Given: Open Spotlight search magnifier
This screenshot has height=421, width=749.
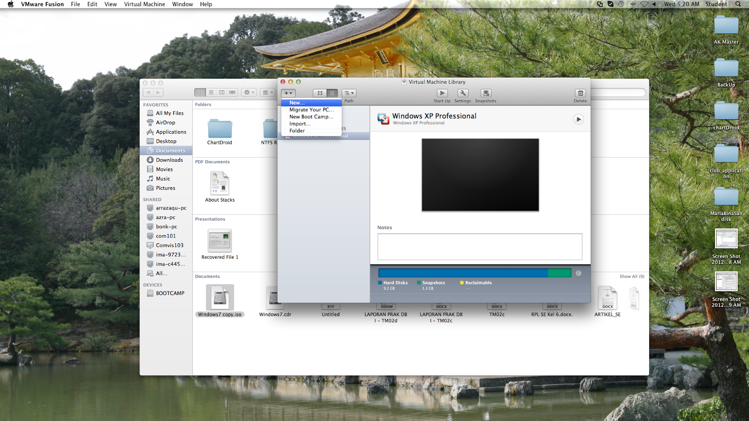Looking at the screenshot, I should point(738,4).
